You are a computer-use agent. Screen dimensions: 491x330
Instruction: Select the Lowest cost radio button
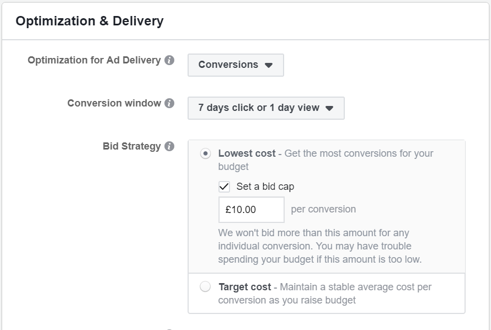pyautogui.click(x=205, y=154)
